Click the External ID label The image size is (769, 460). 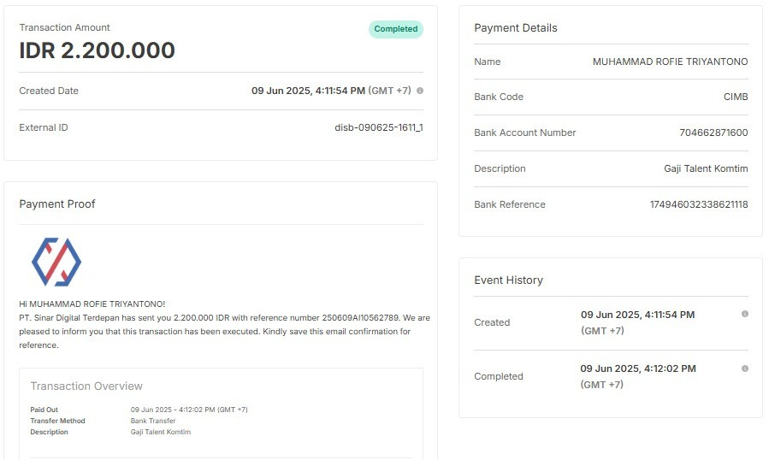[x=43, y=127]
